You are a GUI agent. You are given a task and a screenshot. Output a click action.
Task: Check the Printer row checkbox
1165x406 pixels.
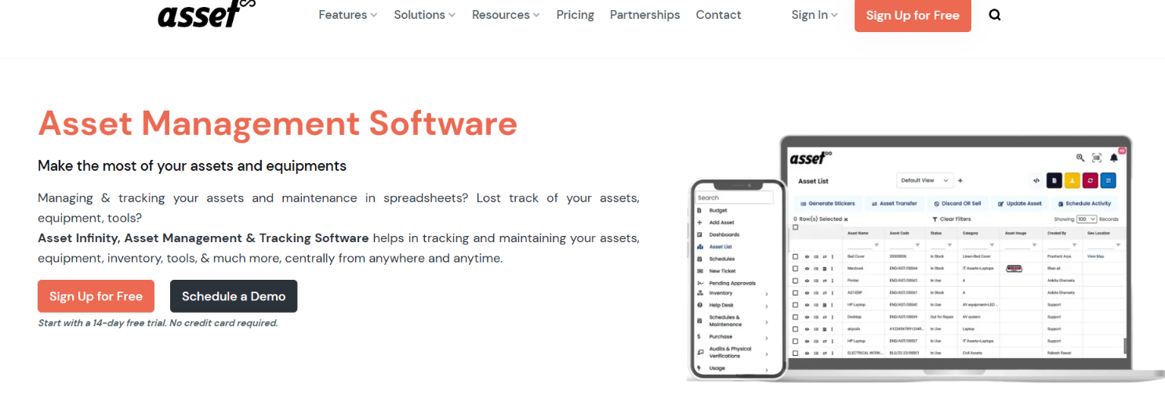(796, 281)
